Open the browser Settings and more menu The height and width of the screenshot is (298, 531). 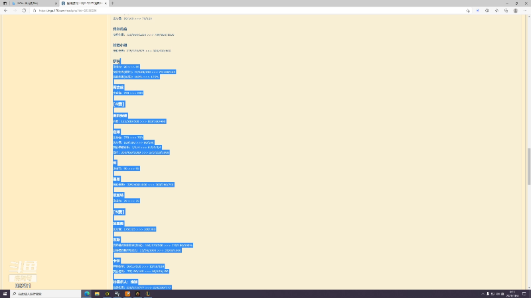(x=525, y=11)
